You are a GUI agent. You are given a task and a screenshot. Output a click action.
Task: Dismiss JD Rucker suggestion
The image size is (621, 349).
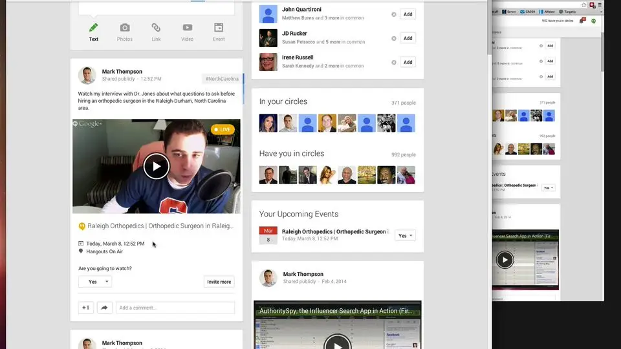(394, 38)
